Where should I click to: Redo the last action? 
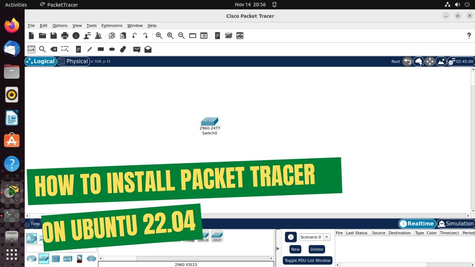pos(145,36)
